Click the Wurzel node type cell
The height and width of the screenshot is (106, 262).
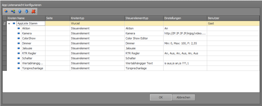[97, 24]
